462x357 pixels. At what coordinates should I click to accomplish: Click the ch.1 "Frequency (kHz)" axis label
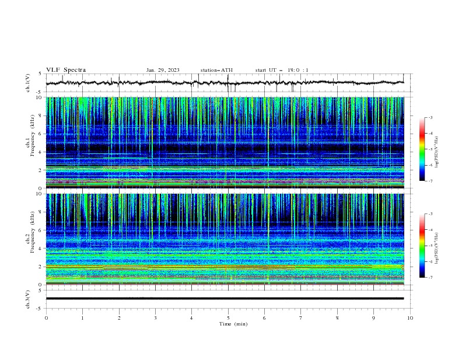pyautogui.click(x=32, y=135)
